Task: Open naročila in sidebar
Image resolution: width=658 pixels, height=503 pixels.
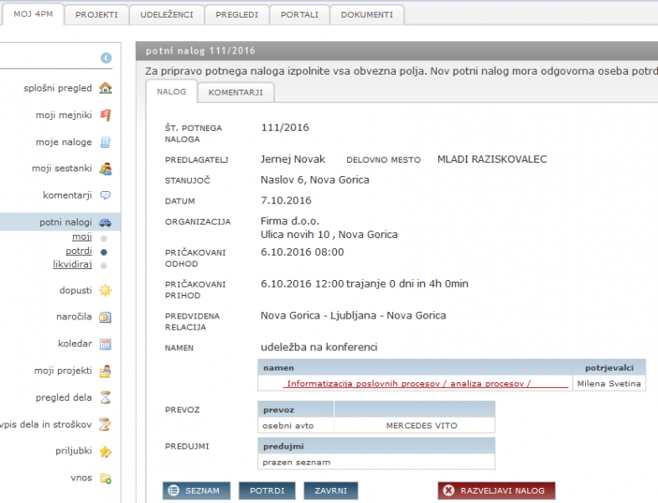Action: 74,317
